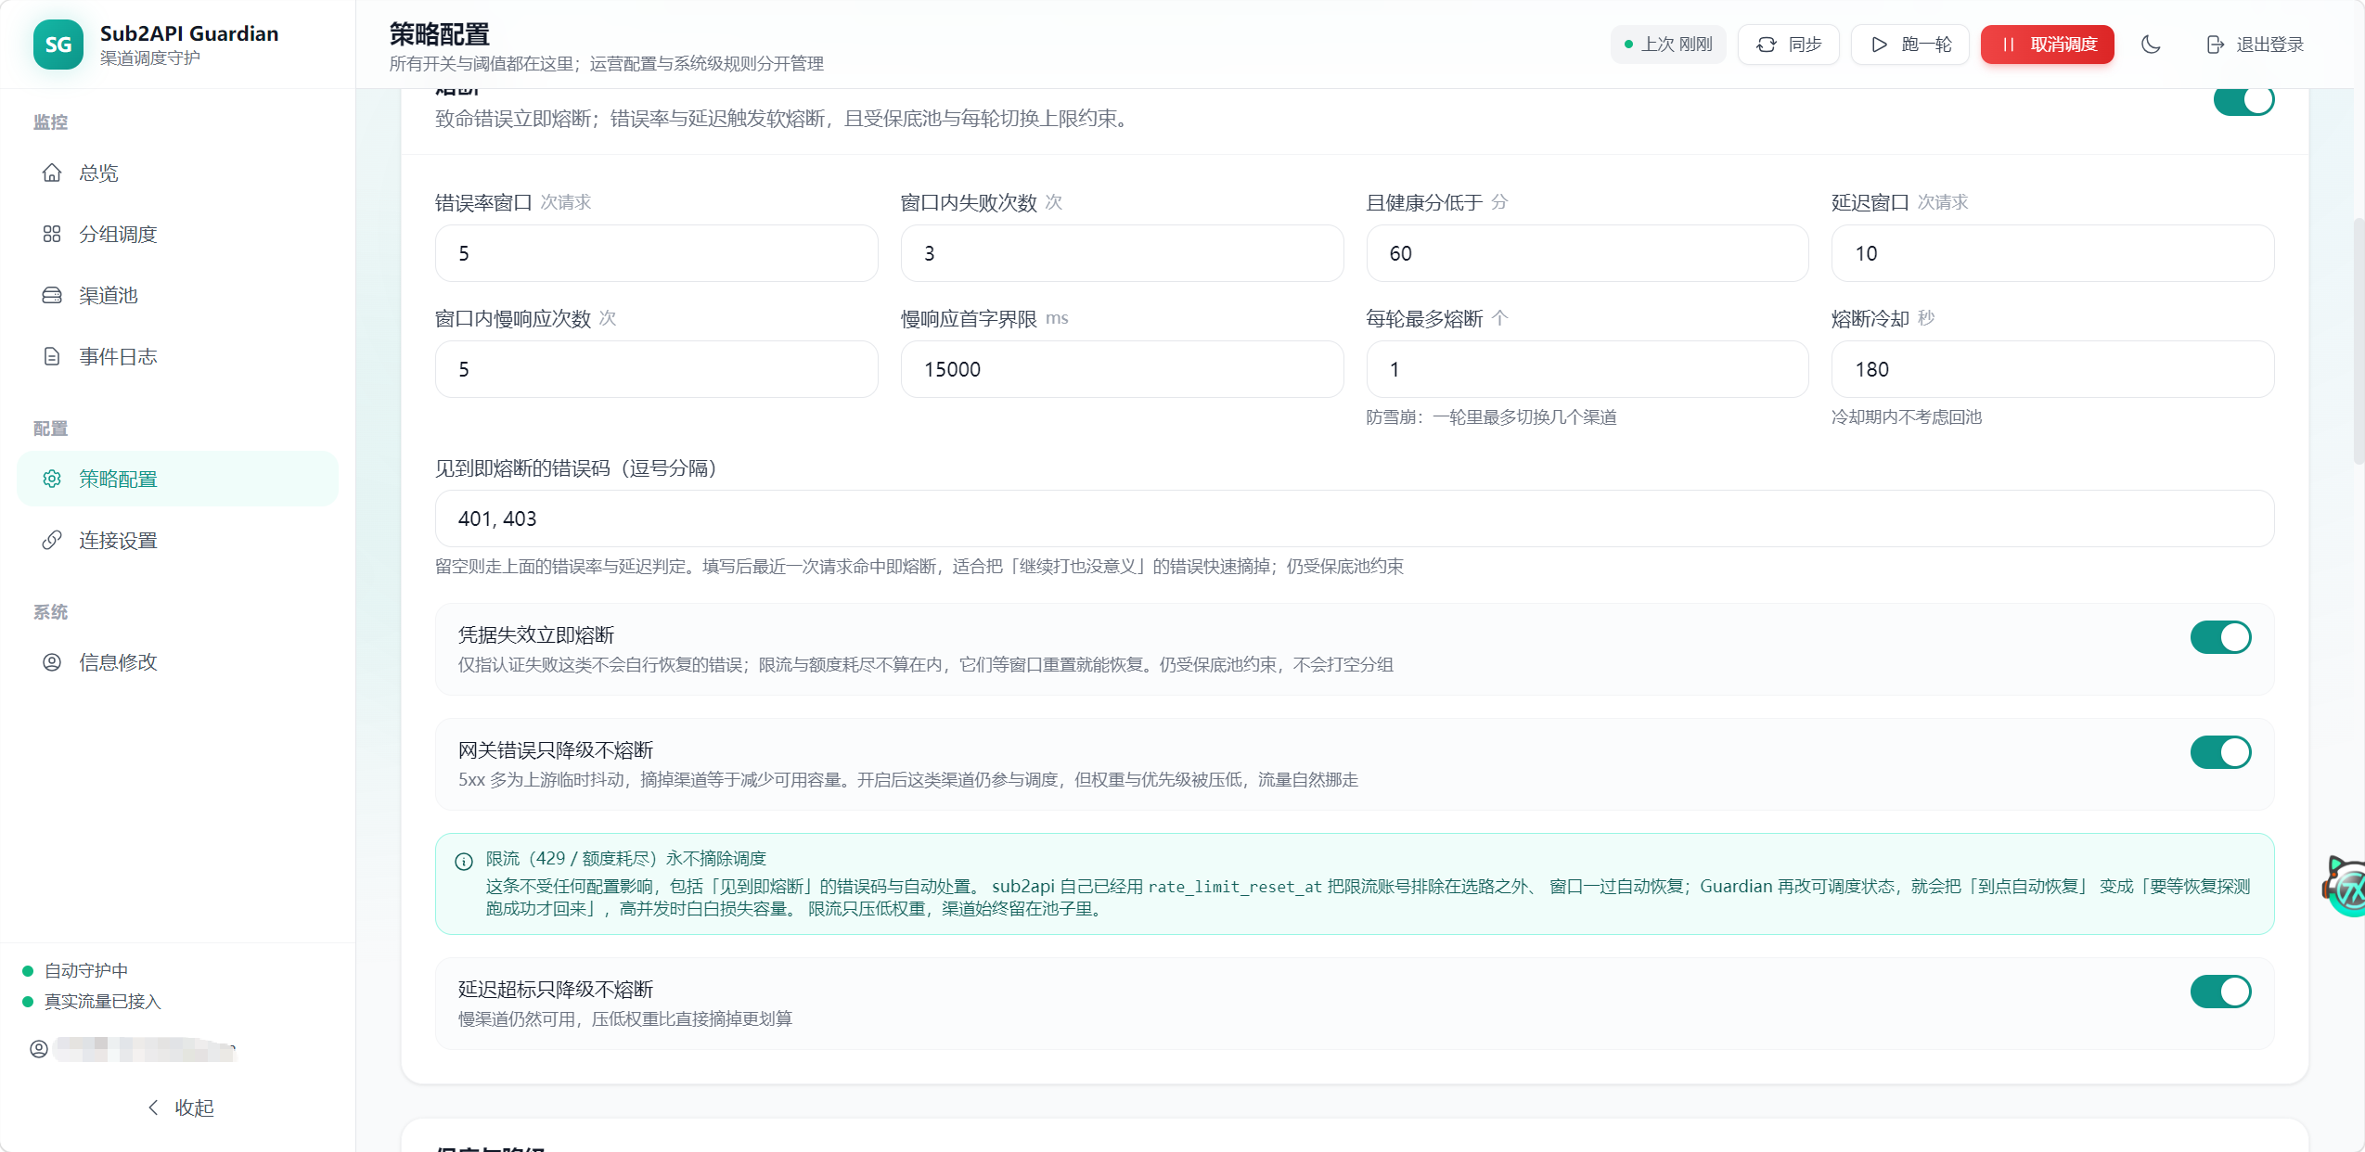The width and height of the screenshot is (2365, 1152).
Task: Click the 总览 home icon
Action: click(52, 173)
